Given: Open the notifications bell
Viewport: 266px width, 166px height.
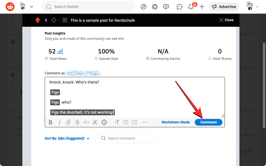Looking at the screenshot, I should tap(191, 7).
